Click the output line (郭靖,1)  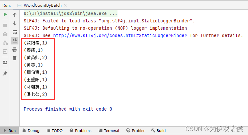pyautogui.click(x=33, y=50)
